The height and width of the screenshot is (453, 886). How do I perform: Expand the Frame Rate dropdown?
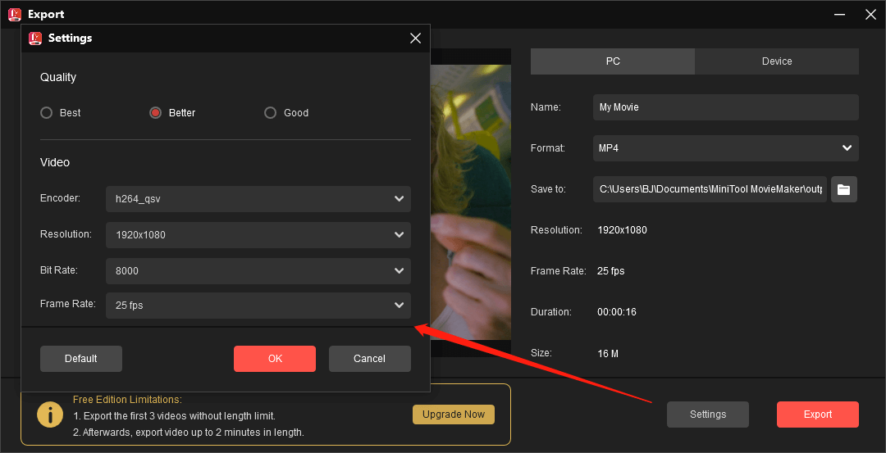(x=258, y=306)
